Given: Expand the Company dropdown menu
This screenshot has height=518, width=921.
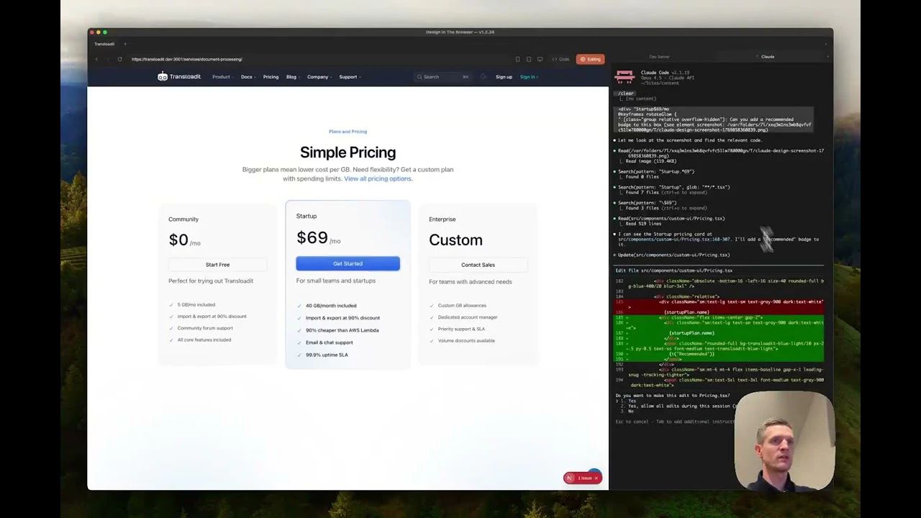Looking at the screenshot, I should click(319, 77).
